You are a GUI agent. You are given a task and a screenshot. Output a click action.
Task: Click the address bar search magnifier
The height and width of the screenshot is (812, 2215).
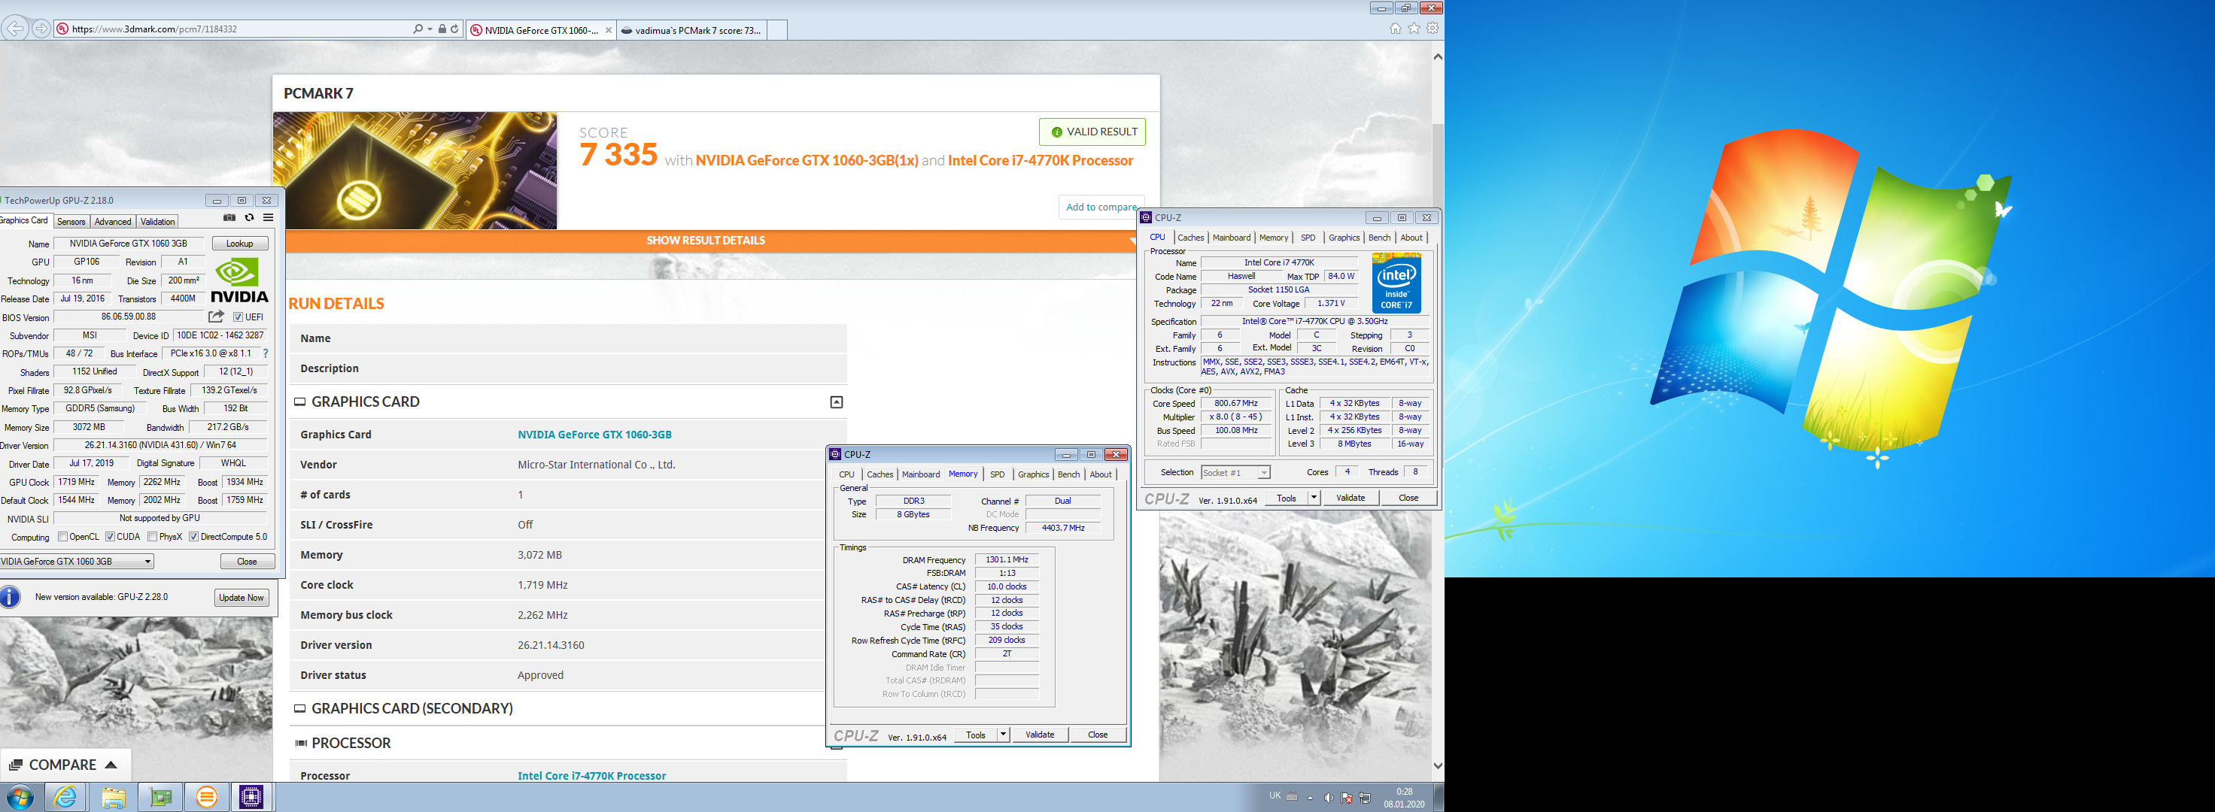click(417, 29)
